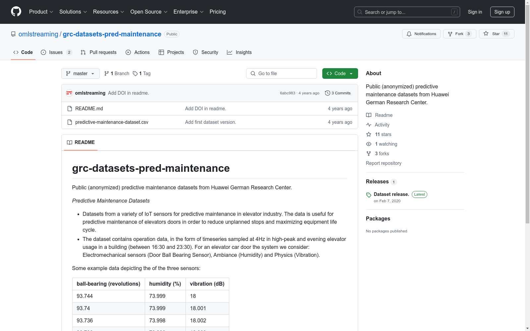Open the green Code clone dropdown
The image size is (530, 331).
(340, 73)
